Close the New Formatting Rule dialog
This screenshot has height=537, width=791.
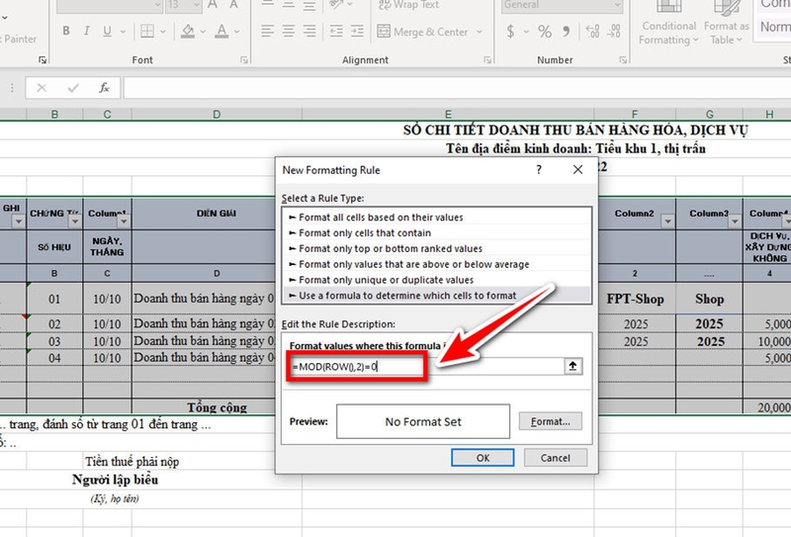(x=578, y=169)
